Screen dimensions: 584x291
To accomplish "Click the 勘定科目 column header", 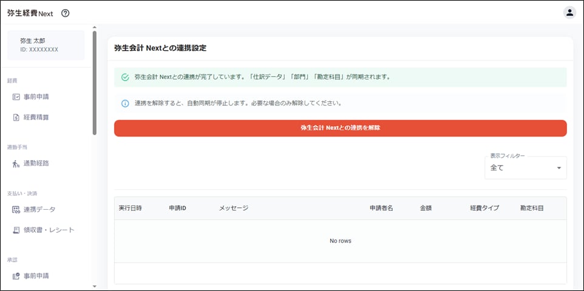I will tap(532, 209).
